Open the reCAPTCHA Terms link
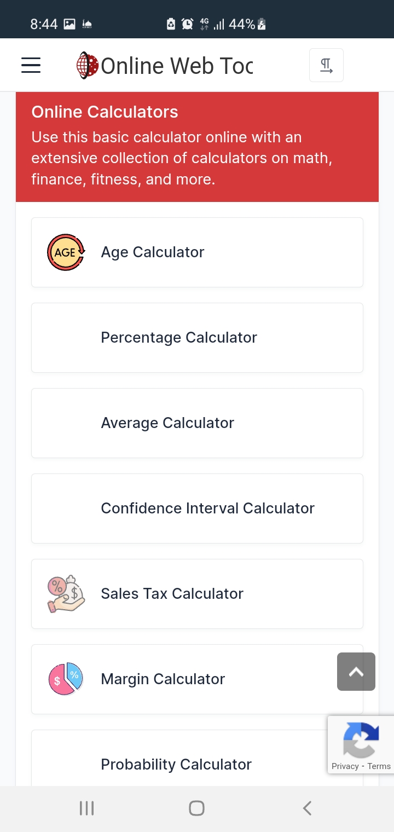 [379, 766]
